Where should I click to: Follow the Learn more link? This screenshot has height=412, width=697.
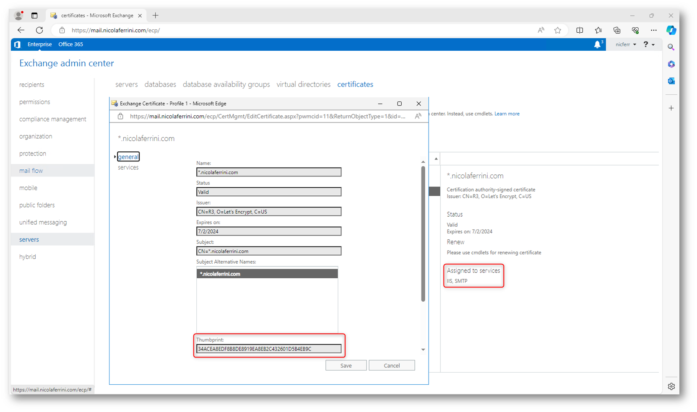[507, 114]
